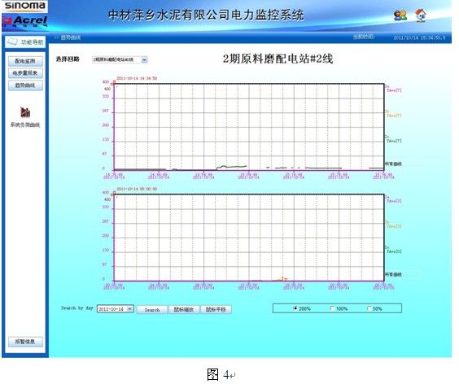Open the Search by day date dropdown
The image size is (459, 384).
pos(130,309)
